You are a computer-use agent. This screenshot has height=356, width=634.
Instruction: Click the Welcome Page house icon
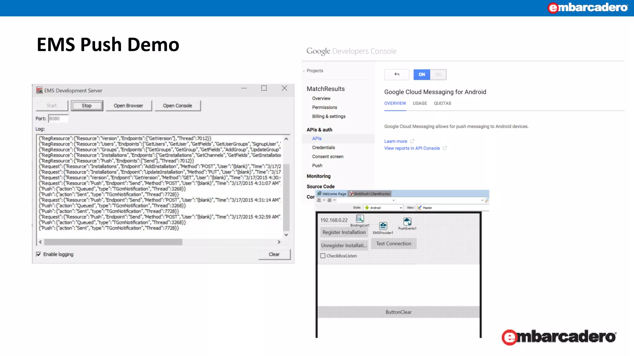tap(319, 194)
